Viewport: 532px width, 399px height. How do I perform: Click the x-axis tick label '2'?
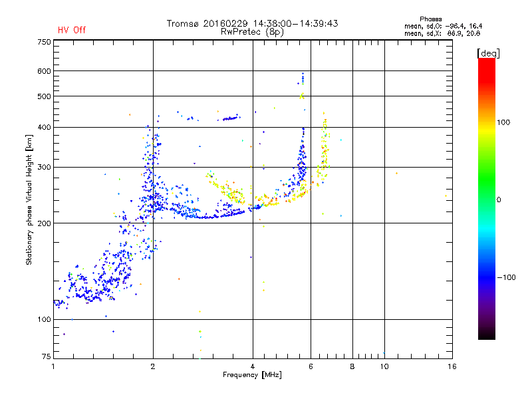[153, 366]
